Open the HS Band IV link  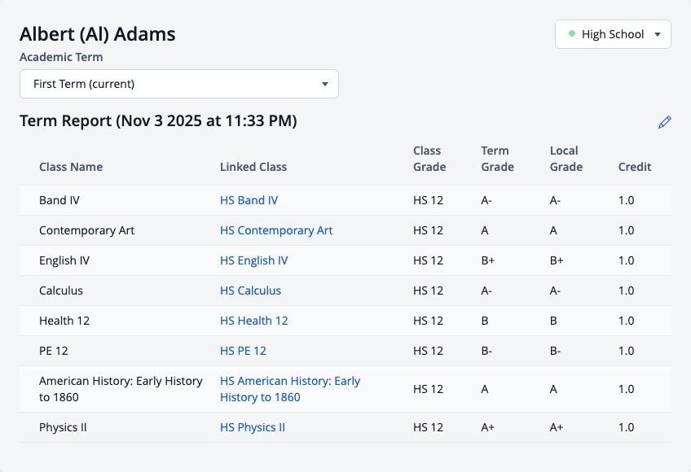point(249,200)
